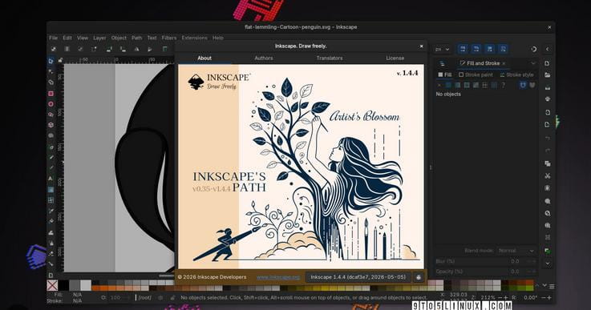
Task: Select the Calligraphy tool
Action: [51, 168]
